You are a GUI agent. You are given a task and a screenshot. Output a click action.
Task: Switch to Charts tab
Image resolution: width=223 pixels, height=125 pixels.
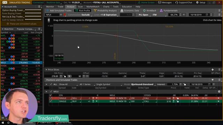(106, 7)
